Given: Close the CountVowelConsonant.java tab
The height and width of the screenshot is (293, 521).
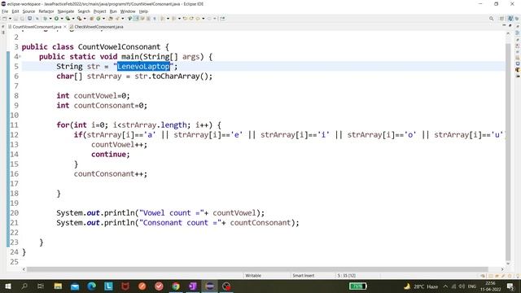Looking at the screenshot, I should coord(65,27).
